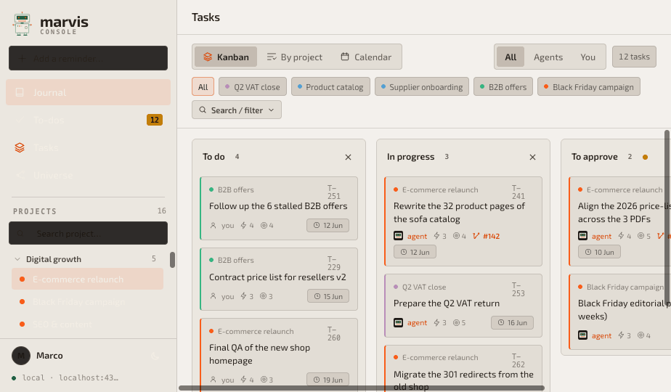The width and height of the screenshot is (671, 392).
Task: Click the horizontal scrollbar of the board
Action: coord(362,388)
